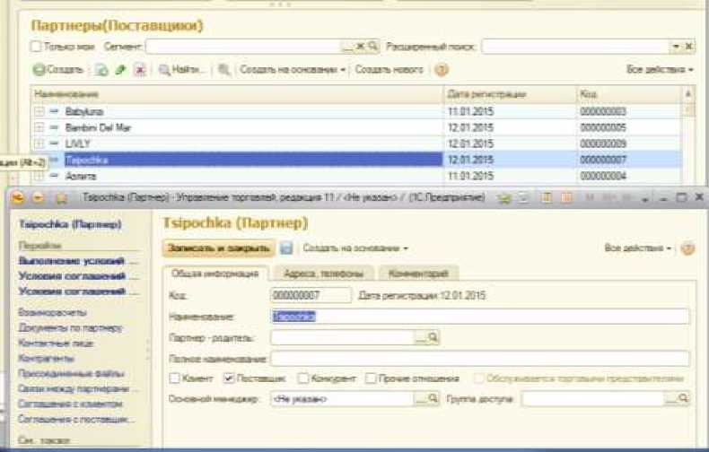Clear the Расширенный поиск field
Viewport: 709px width, 452px height.
(688, 46)
